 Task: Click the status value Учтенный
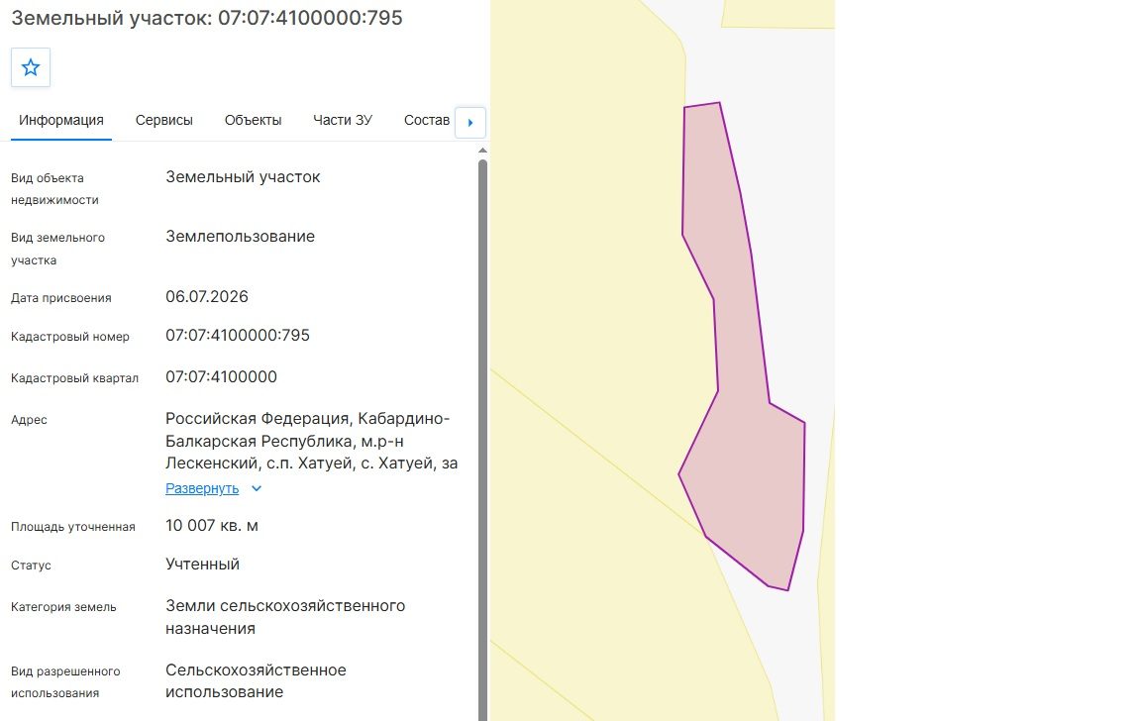[202, 564]
